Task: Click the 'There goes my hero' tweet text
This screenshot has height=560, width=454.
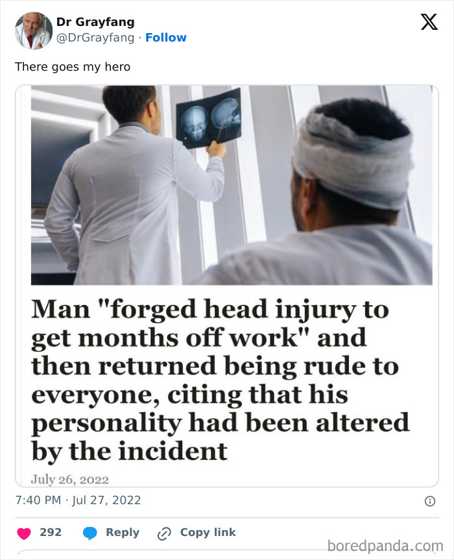Action: 73,67
